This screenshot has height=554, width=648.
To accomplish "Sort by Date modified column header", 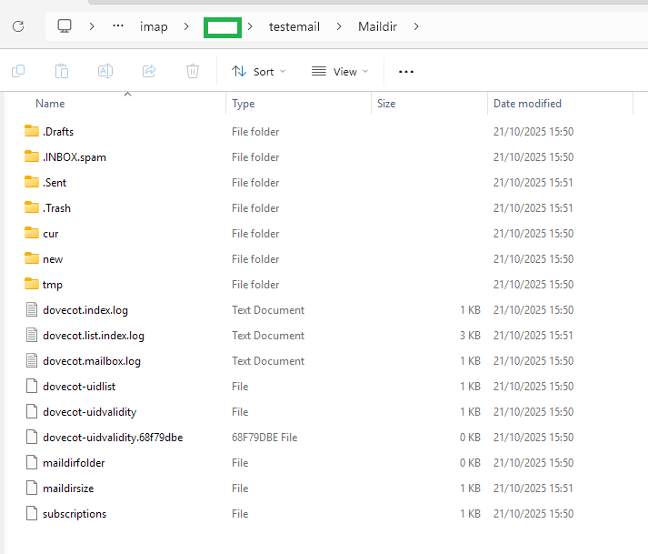I will tap(527, 104).
